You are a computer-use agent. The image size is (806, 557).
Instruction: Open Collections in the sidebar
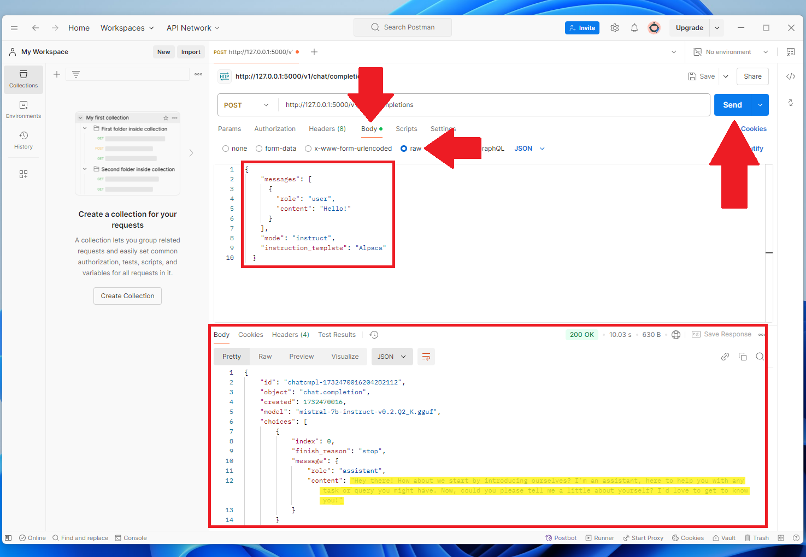pyautogui.click(x=23, y=79)
